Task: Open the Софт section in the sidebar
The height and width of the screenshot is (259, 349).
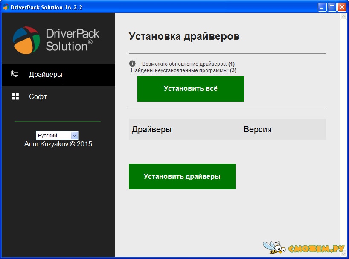Action: tap(58, 96)
